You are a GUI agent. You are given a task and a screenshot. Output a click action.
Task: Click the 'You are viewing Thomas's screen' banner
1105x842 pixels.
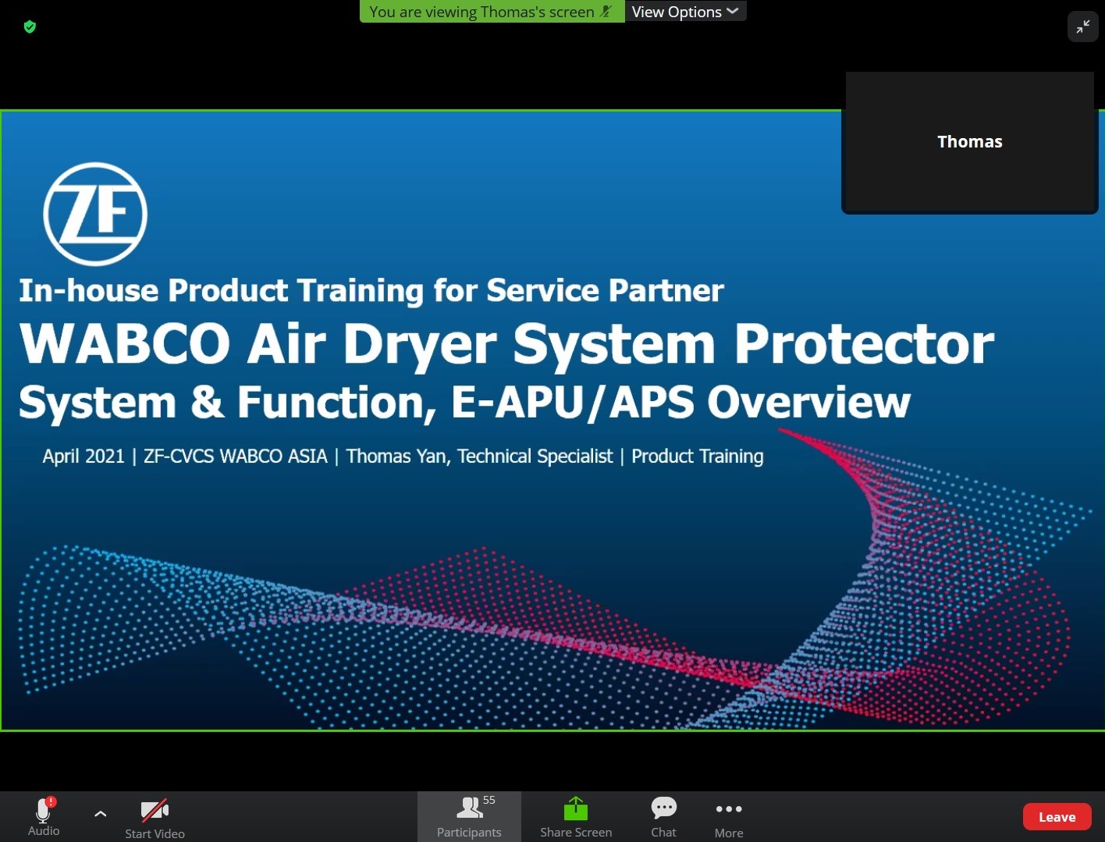pyautogui.click(x=492, y=12)
